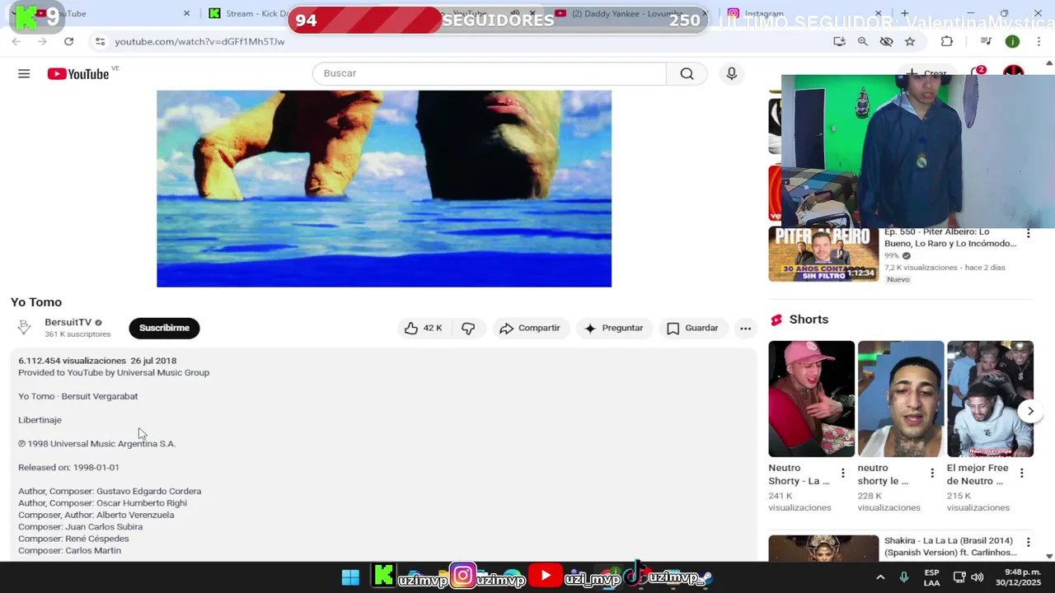This screenshot has height=593, width=1055.
Task: Open the Windows Start menu
Action: [x=350, y=577]
